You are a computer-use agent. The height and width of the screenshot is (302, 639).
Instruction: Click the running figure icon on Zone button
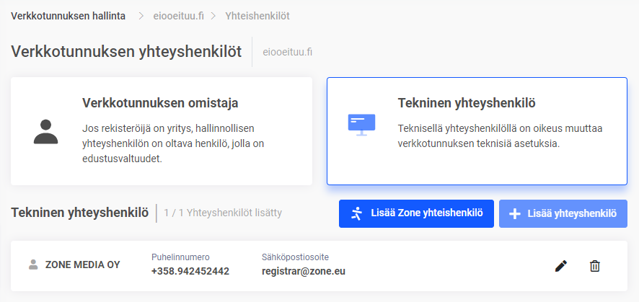click(356, 213)
